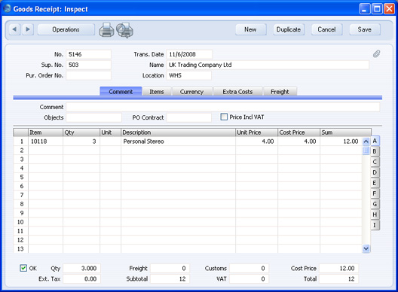Switch to the Currency tab
This screenshot has height=292, width=398.
(x=192, y=92)
